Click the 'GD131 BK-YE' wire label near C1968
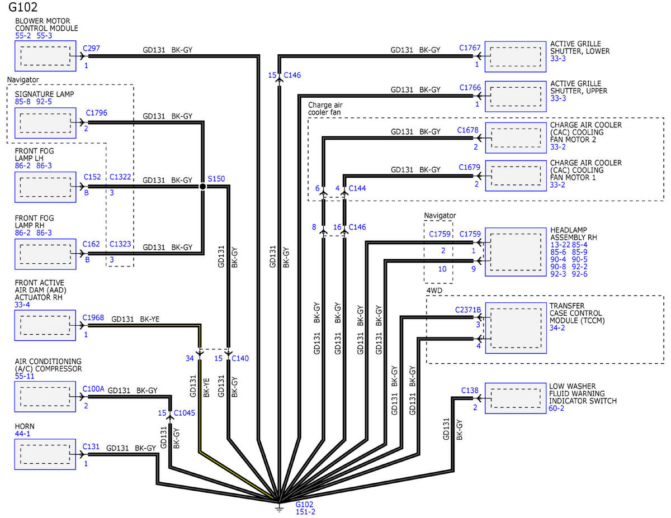This screenshot has width=671, height=518. tap(135, 318)
